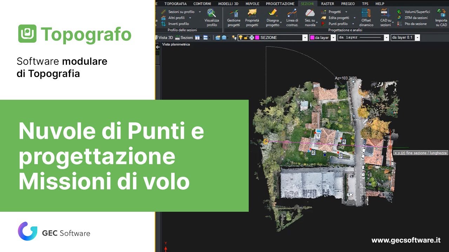Click point marker 2 on map
Image resolution: width=449 pixels, height=252 pixels.
click(x=313, y=152)
